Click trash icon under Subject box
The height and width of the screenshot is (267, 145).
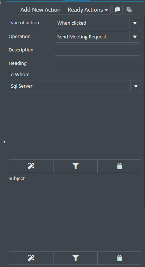point(119,258)
